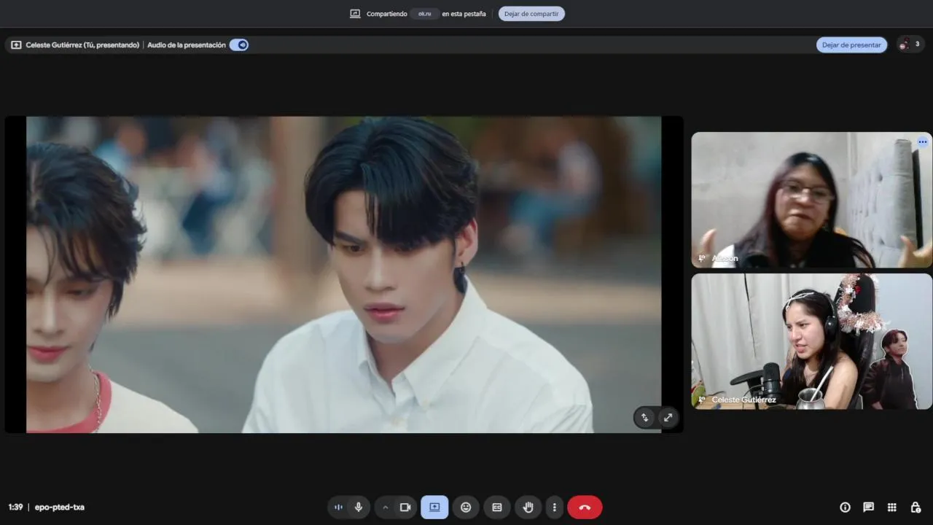
Task: Click presenting icon beside Celeste Gutiérrez name
Action: 16,44
